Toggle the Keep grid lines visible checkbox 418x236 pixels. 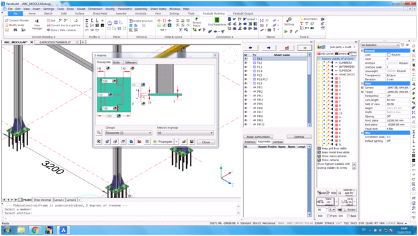pyautogui.click(x=319, y=148)
